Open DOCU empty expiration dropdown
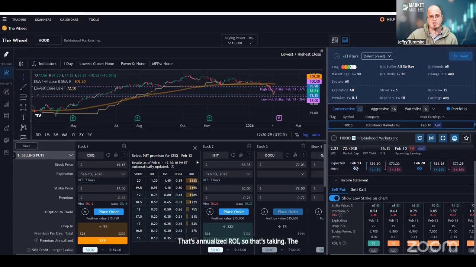 point(282,174)
